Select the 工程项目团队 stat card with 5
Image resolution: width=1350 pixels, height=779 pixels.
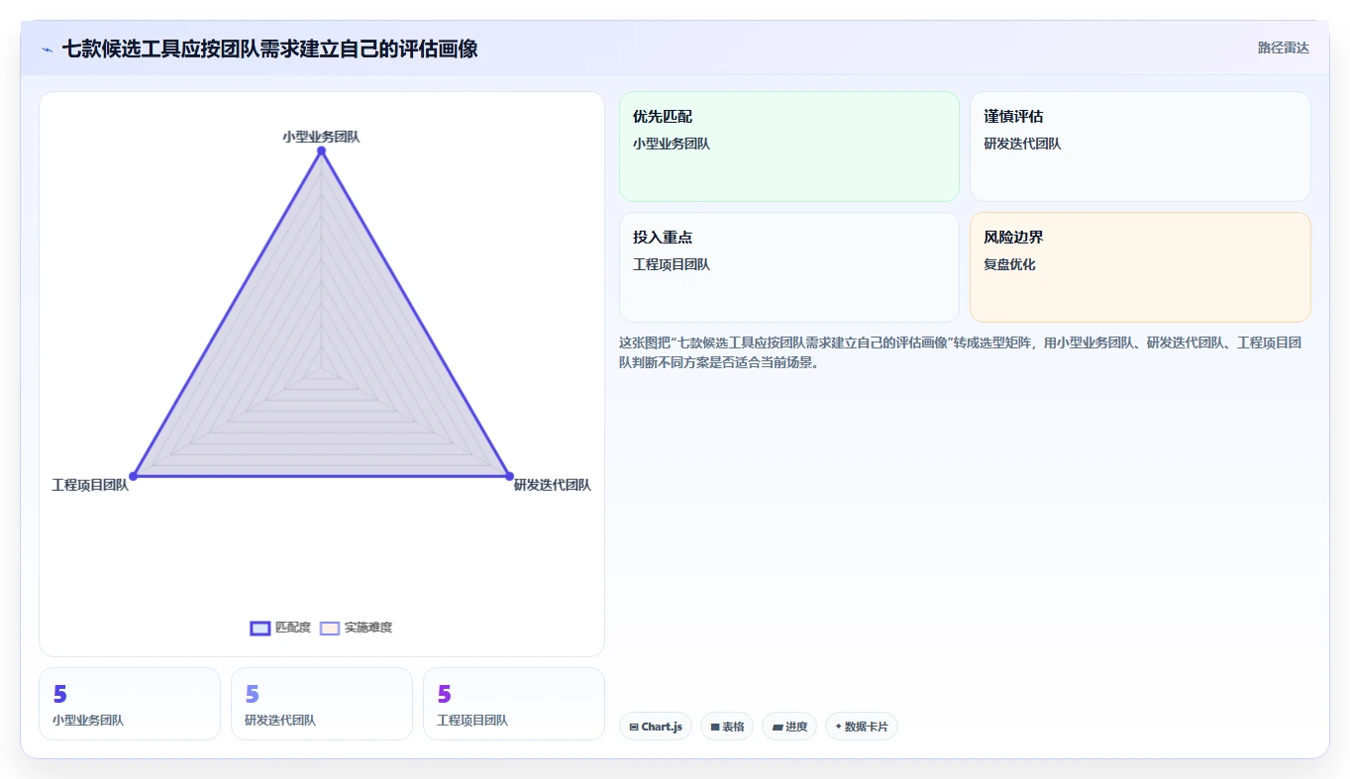514,704
